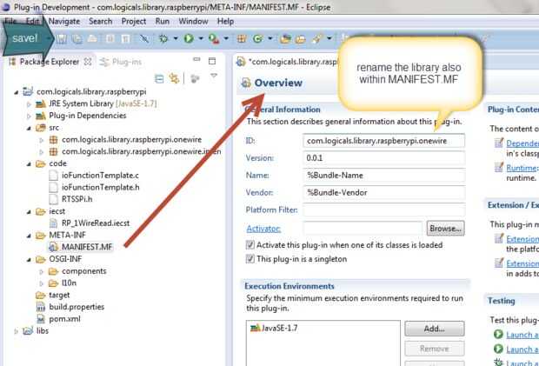
Task: Click the Name field with %Bundle-Name
Action: (x=383, y=176)
